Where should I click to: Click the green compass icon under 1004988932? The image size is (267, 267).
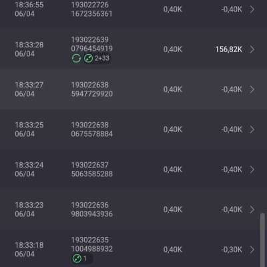tap(77, 259)
